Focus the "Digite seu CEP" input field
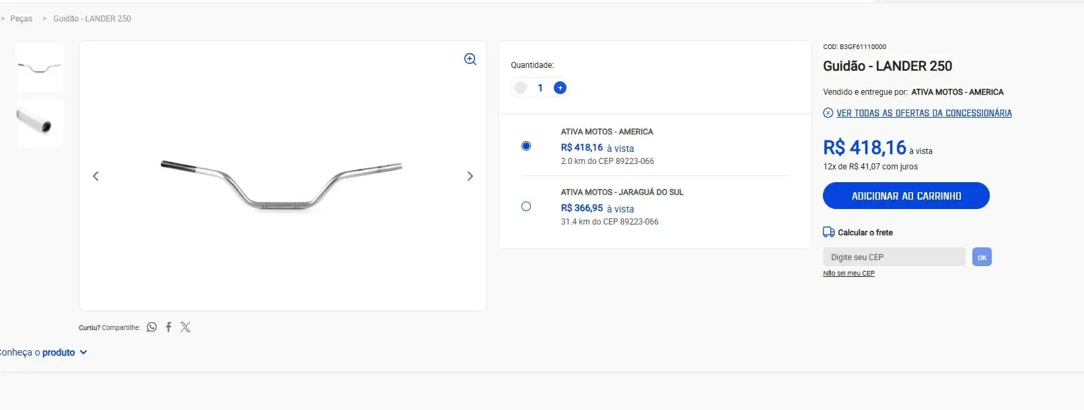1084x410 pixels. pos(894,257)
